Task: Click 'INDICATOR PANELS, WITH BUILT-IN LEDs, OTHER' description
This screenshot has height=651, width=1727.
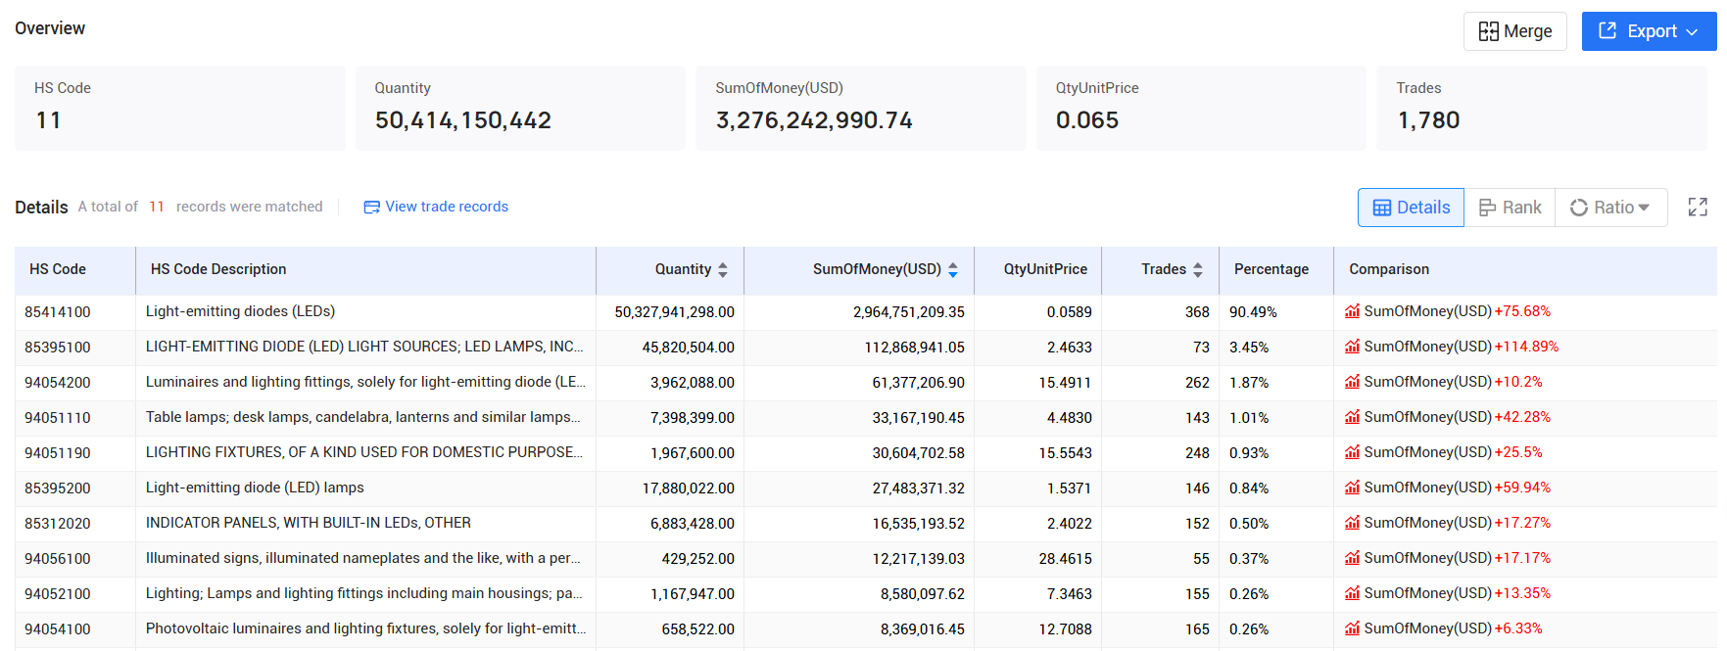Action: (309, 523)
